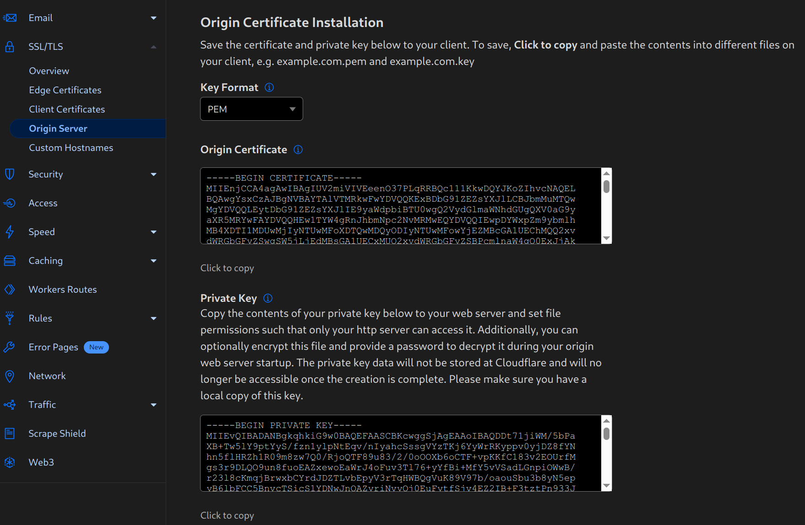Open the Origin Certificate info tooltip icon
805x525 pixels.
(298, 150)
